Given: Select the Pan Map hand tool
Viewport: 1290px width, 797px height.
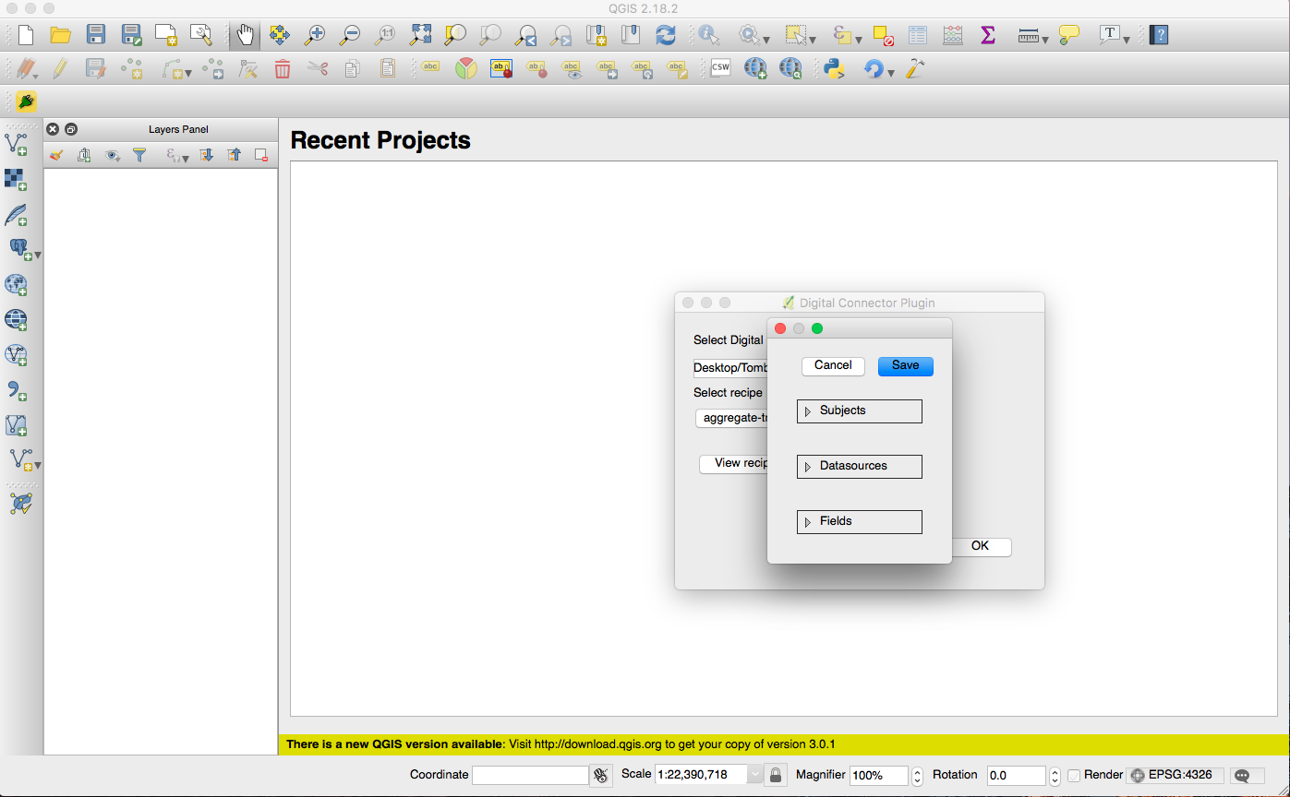Looking at the screenshot, I should (245, 35).
